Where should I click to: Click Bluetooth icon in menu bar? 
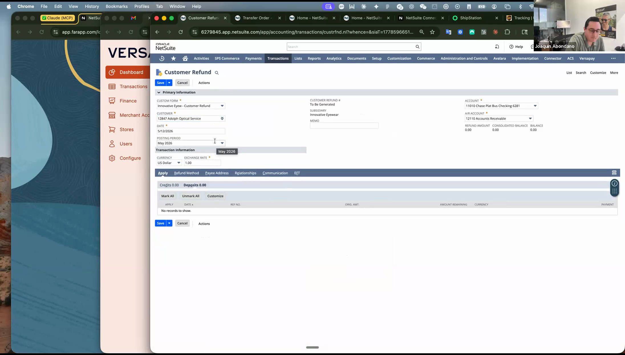click(x=520, y=6)
